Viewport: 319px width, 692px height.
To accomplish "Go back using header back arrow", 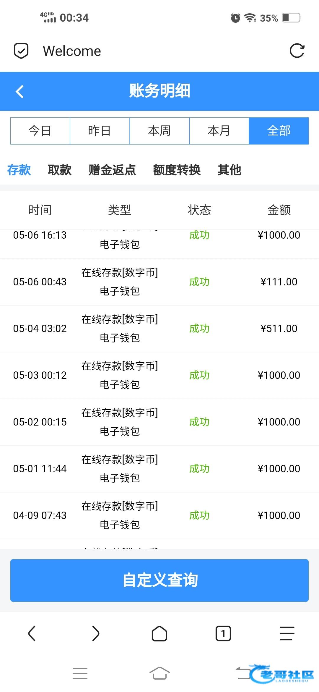I will point(20,91).
